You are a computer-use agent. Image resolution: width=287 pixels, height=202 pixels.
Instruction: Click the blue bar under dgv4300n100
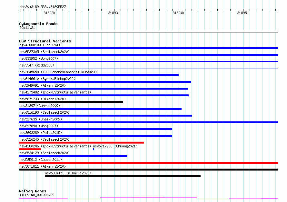click(x=148, y=48)
